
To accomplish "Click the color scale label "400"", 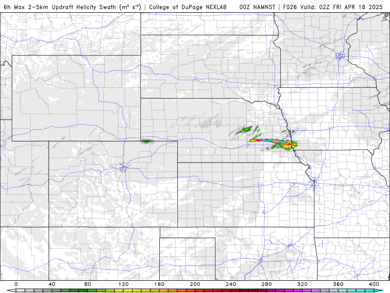I will [x=374, y=284].
